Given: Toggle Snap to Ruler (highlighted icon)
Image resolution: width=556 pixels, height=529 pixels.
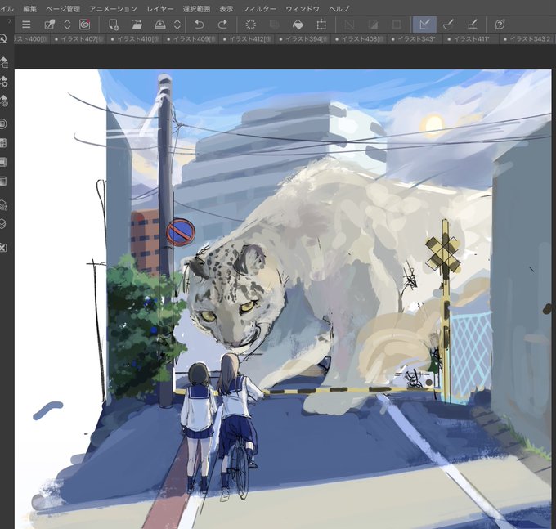Looking at the screenshot, I should pyautogui.click(x=424, y=25).
